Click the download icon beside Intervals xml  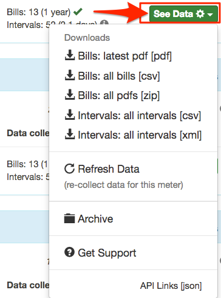click(70, 134)
